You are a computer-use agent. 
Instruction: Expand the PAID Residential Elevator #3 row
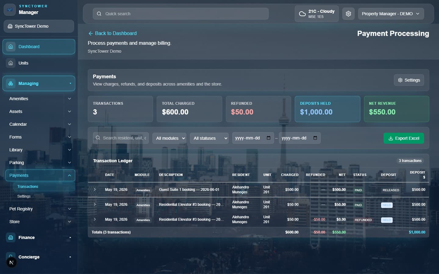pyautogui.click(x=95, y=204)
